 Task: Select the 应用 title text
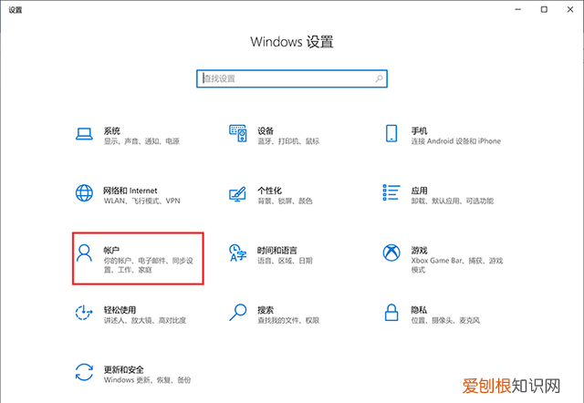[x=420, y=191]
